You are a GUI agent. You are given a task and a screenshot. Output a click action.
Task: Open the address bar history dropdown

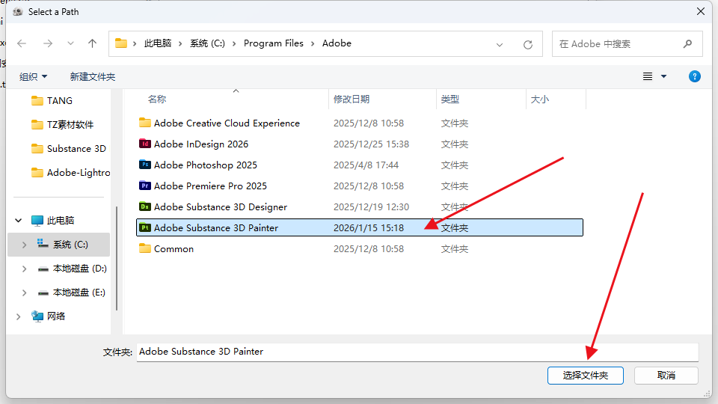(x=500, y=44)
